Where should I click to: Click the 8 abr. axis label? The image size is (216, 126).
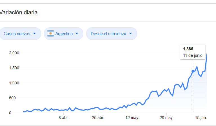coord(63,118)
